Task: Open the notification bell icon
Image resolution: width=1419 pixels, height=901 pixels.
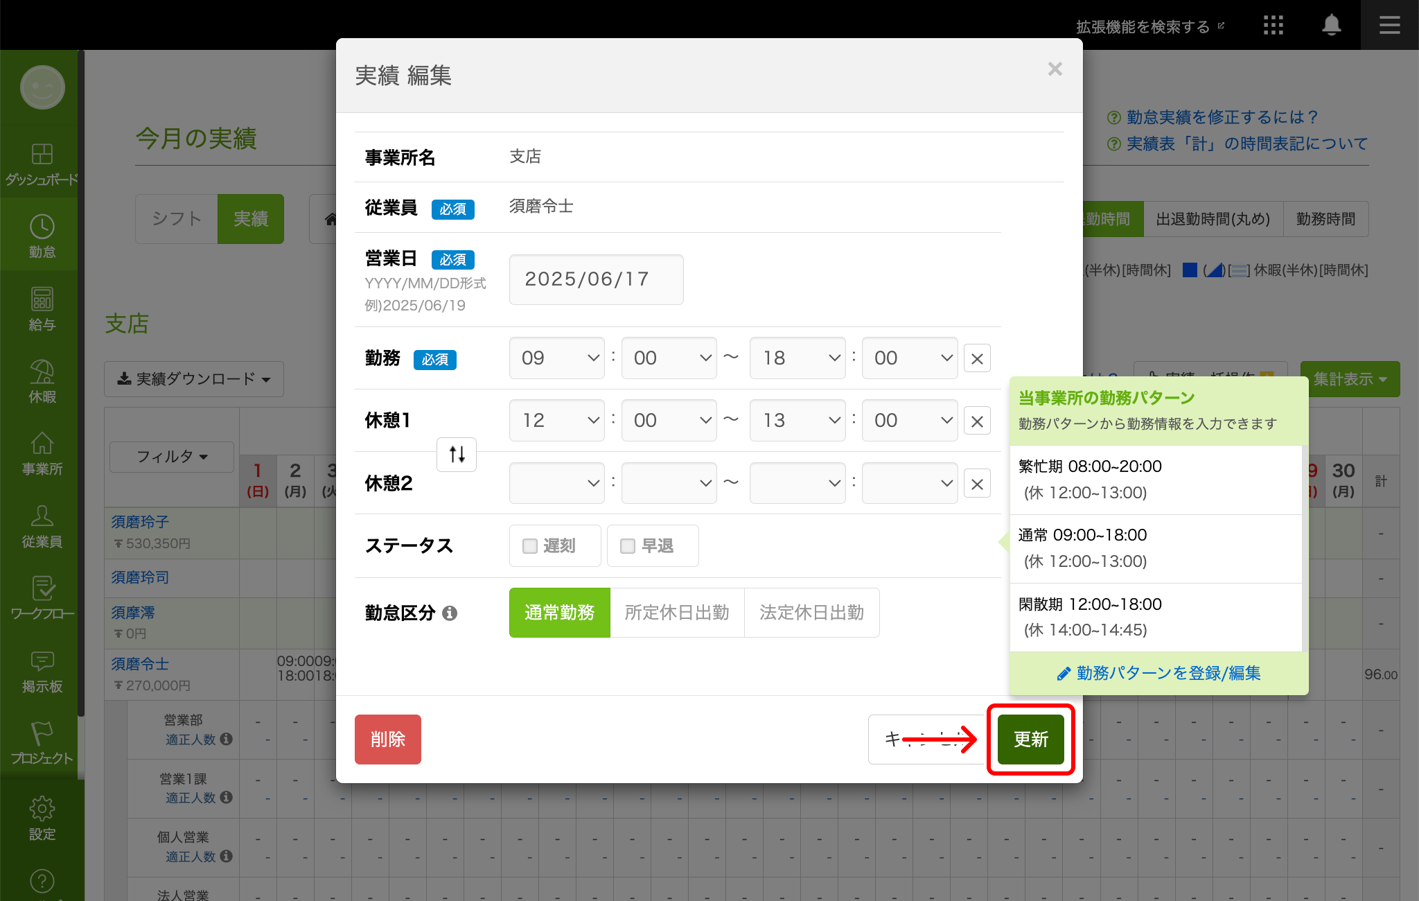Action: [x=1331, y=25]
